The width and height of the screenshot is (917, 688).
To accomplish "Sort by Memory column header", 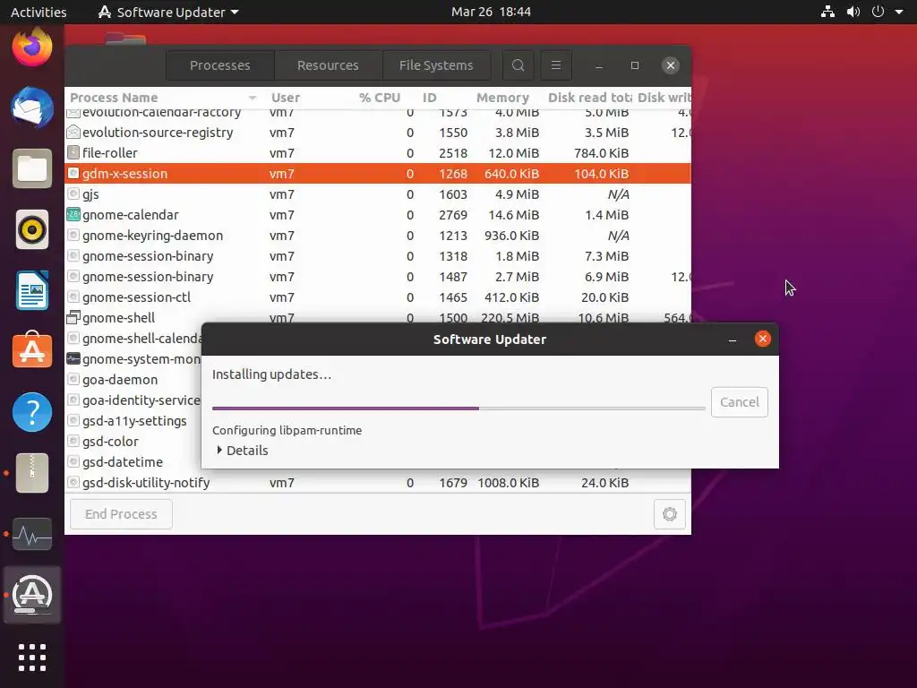I will (x=502, y=98).
